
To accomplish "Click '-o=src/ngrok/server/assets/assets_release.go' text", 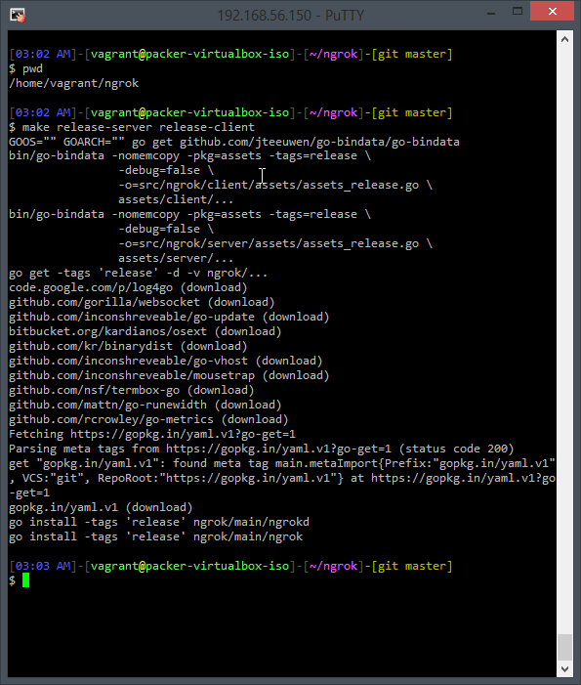I will pos(269,243).
